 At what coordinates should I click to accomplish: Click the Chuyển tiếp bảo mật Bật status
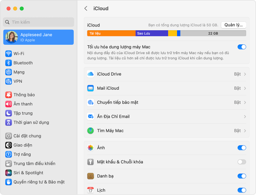(237, 102)
